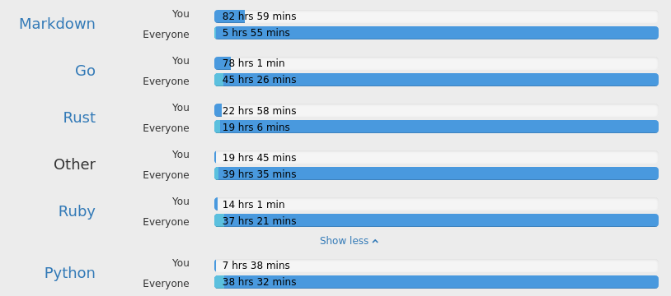Open the Rust language link
Image resolution: width=671 pixels, height=296 pixels.
click(x=79, y=118)
